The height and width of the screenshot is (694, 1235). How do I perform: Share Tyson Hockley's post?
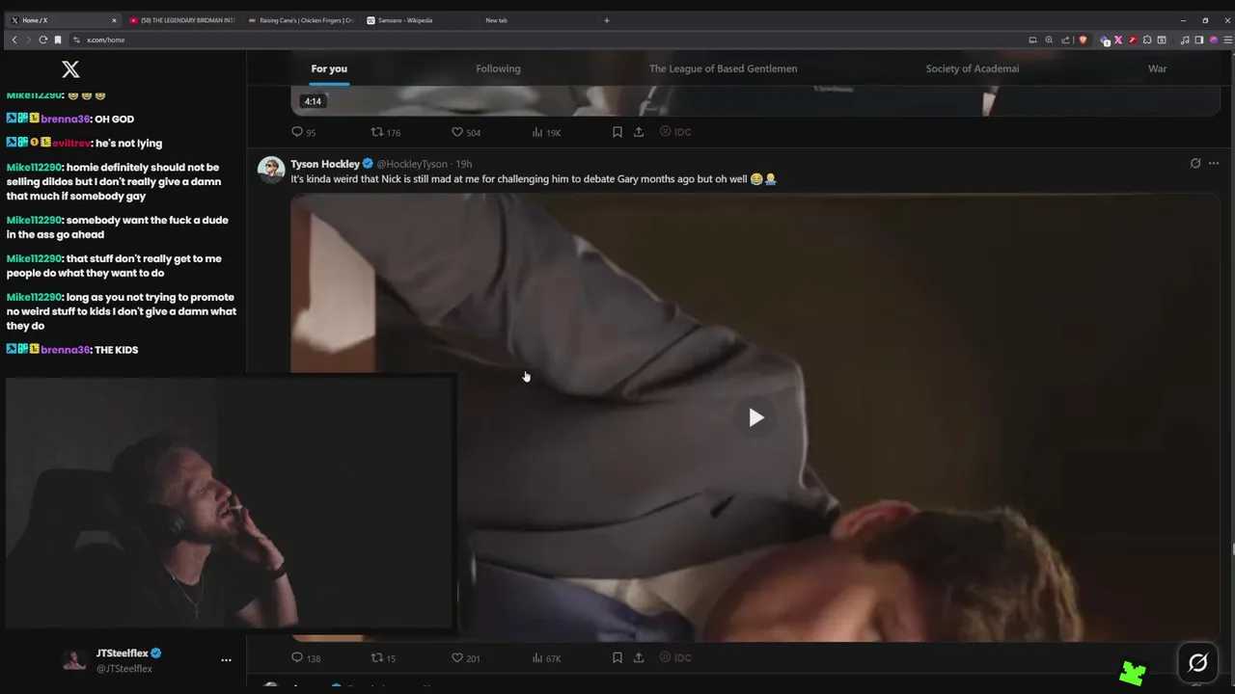(x=639, y=657)
